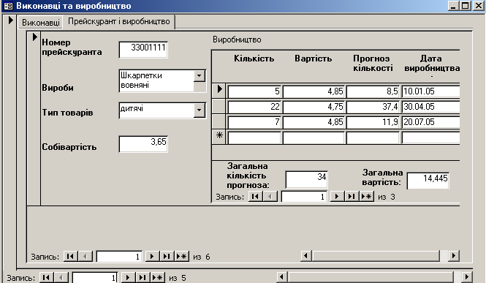Minimize the Виконавці та виробництво window
486x283 pixels.
point(453,6)
